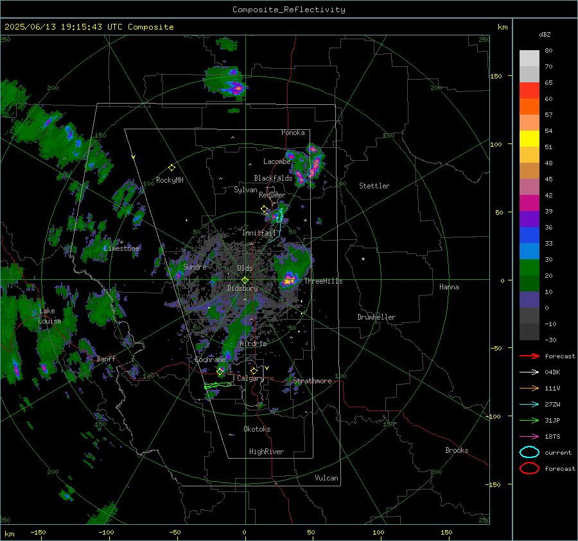Click the Stettler city label
Viewport: 578px width, 541px height.
pos(374,186)
